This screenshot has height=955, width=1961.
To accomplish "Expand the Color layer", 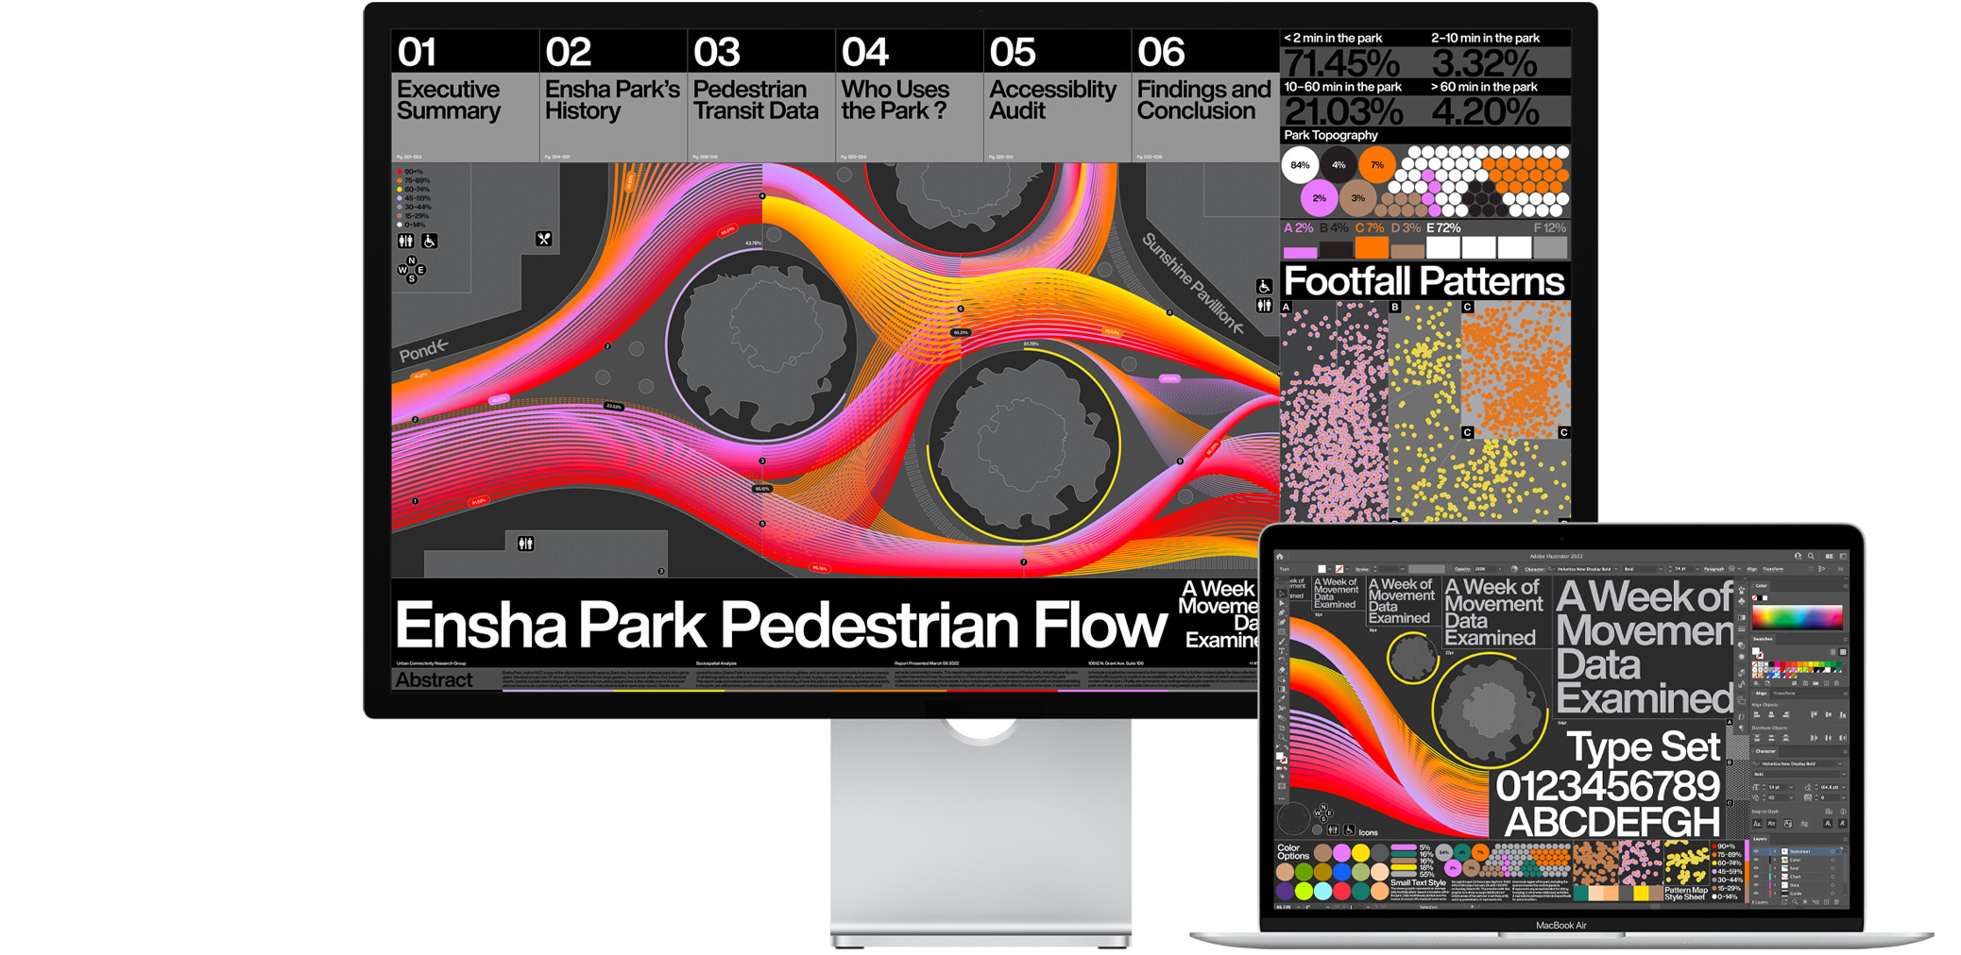I will pyautogui.click(x=1775, y=860).
